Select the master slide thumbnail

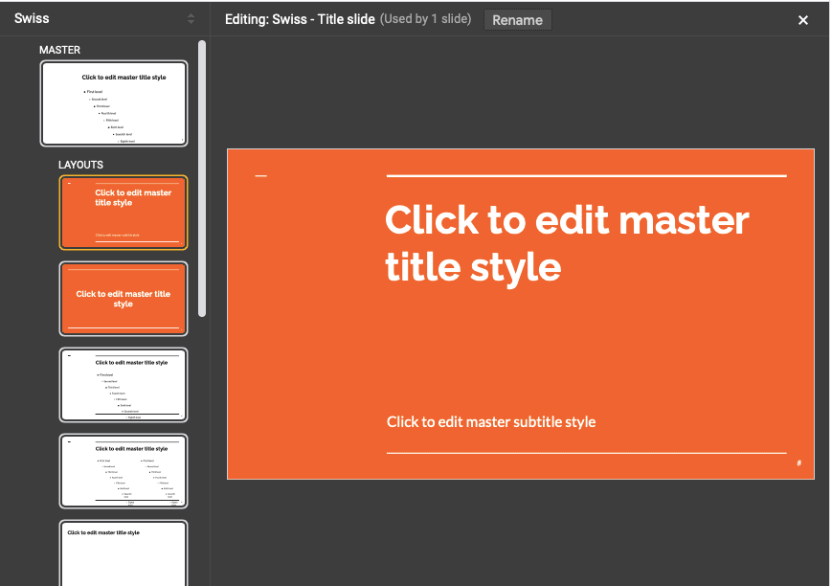114,103
